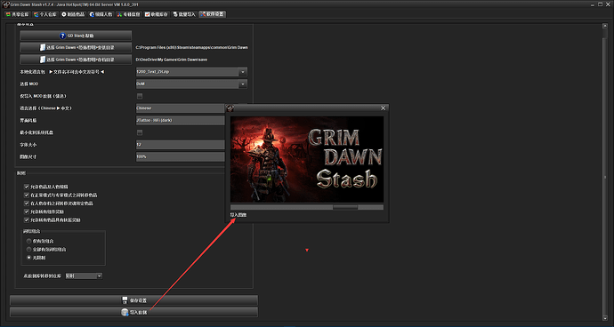Toggle the minimize to system tray checkbox

pyautogui.click(x=140, y=132)
